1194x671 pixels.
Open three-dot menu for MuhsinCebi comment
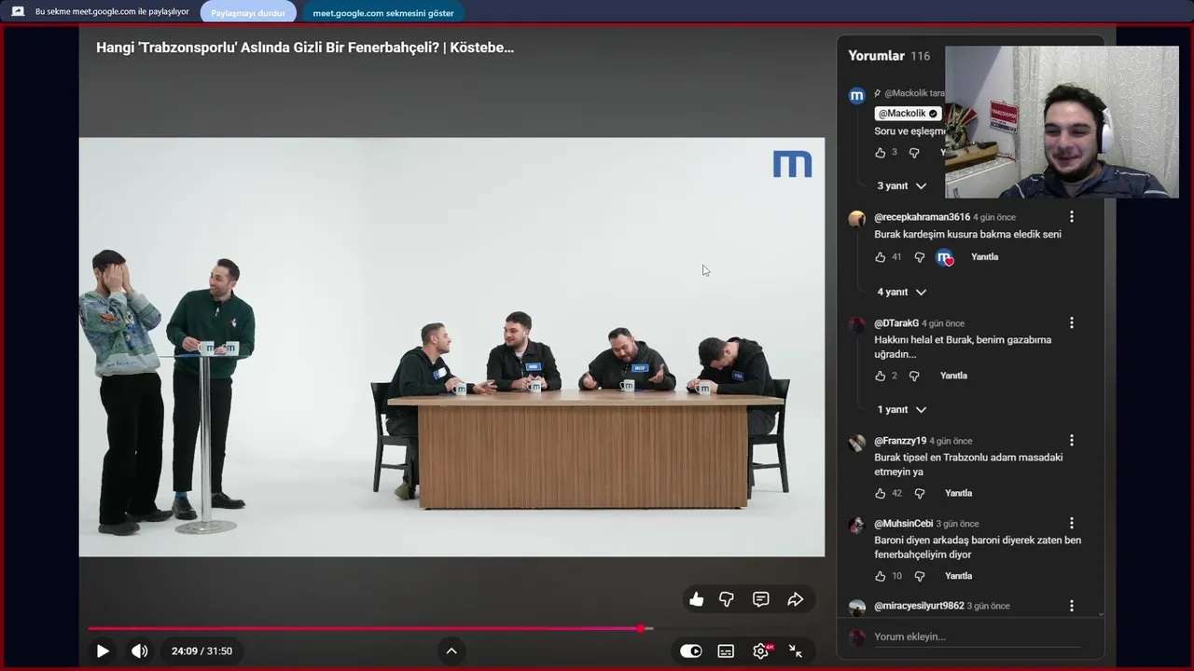1071,523
